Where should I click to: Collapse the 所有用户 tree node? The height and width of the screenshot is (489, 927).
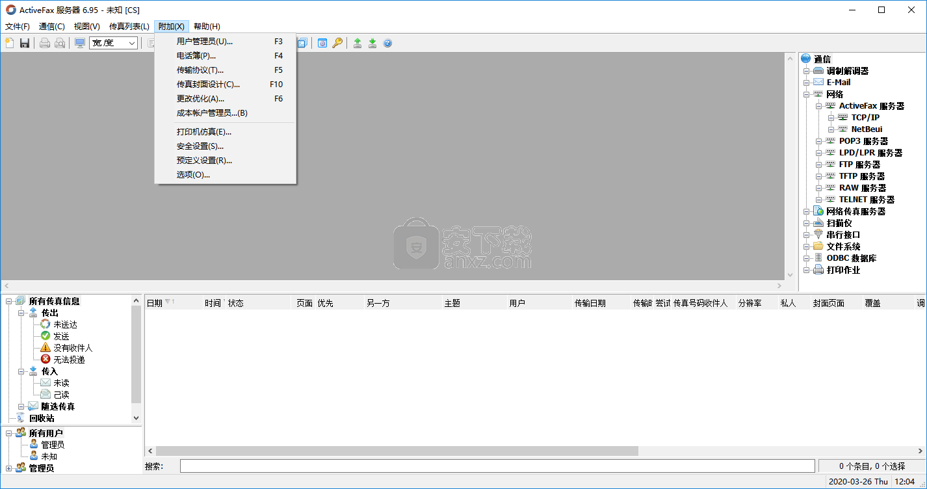9,433
